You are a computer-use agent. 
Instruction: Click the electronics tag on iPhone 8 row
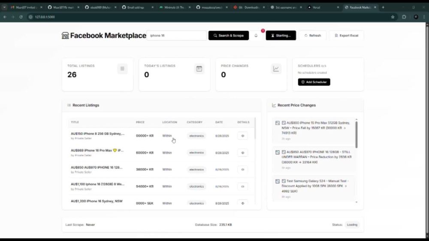196,136
